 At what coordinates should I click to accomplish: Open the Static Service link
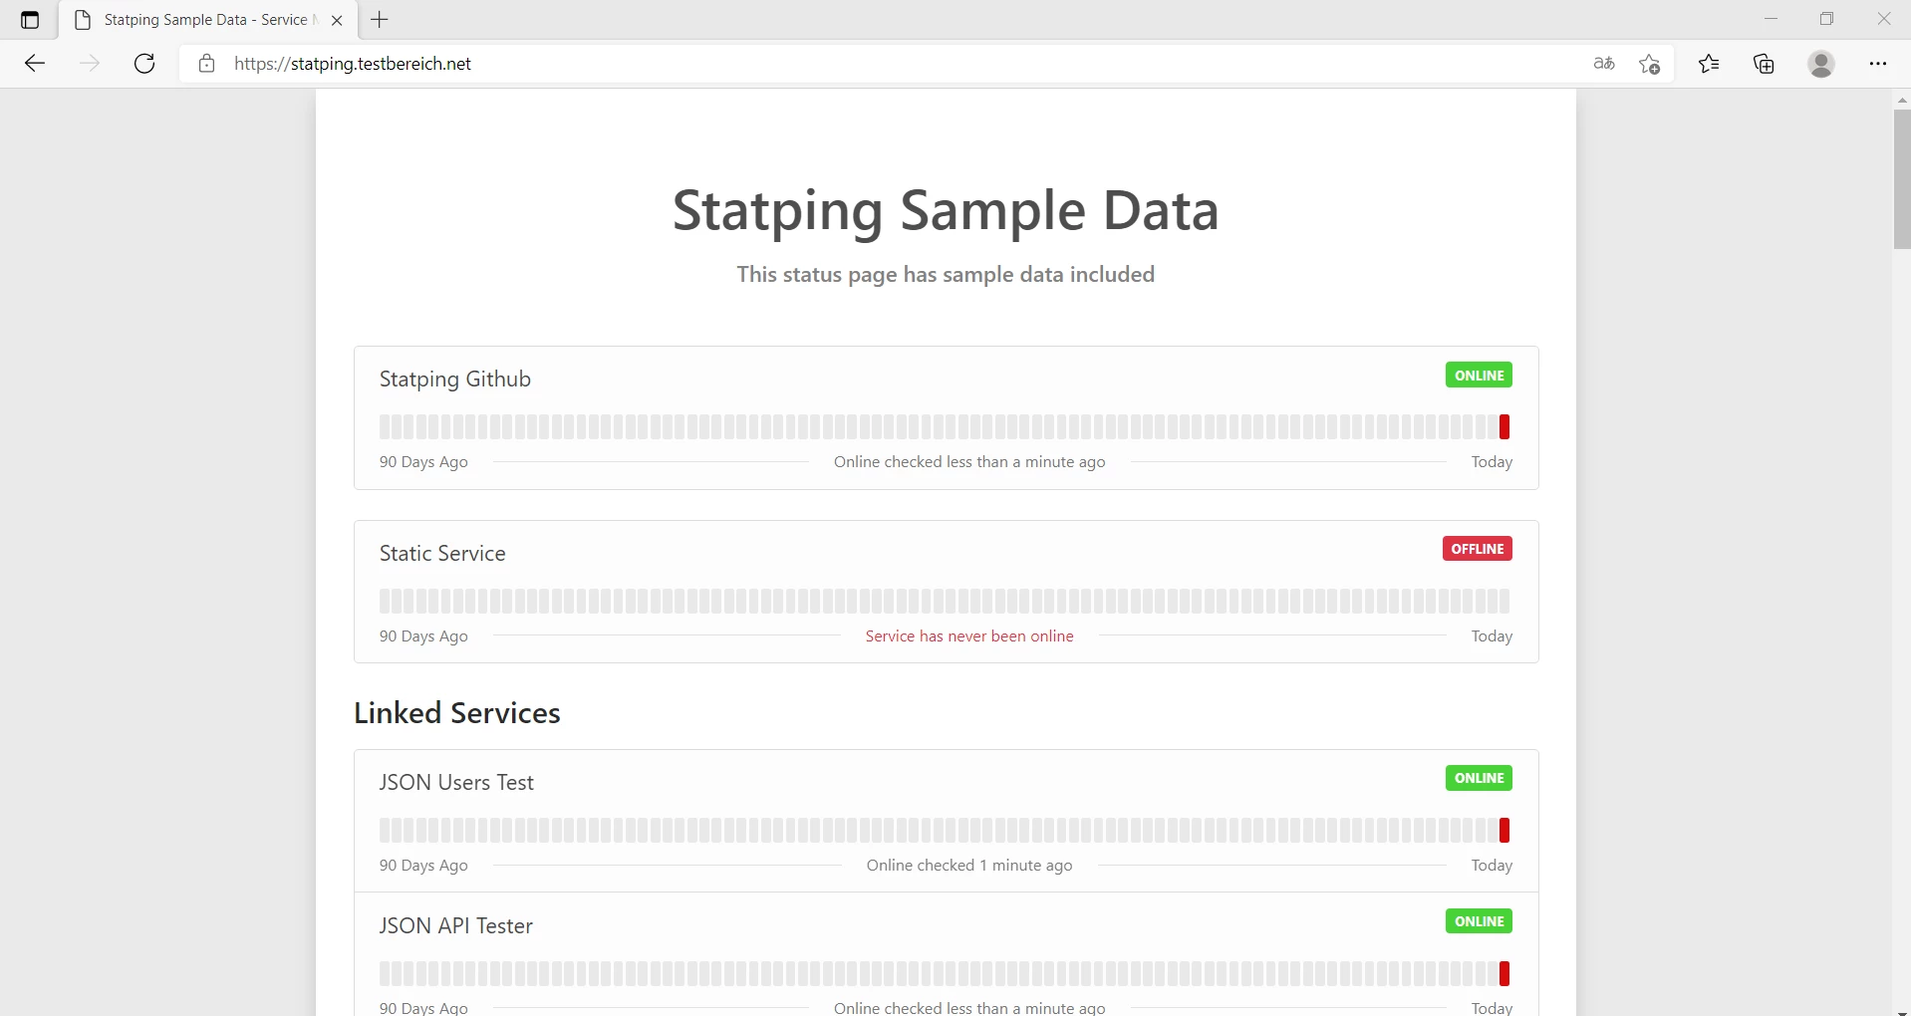tap(442, 554)
